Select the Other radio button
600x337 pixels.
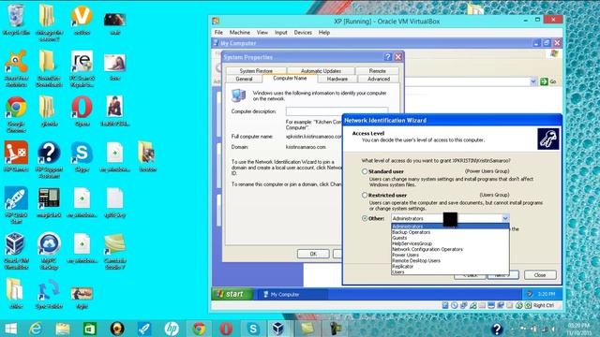[x=365, y=218]
